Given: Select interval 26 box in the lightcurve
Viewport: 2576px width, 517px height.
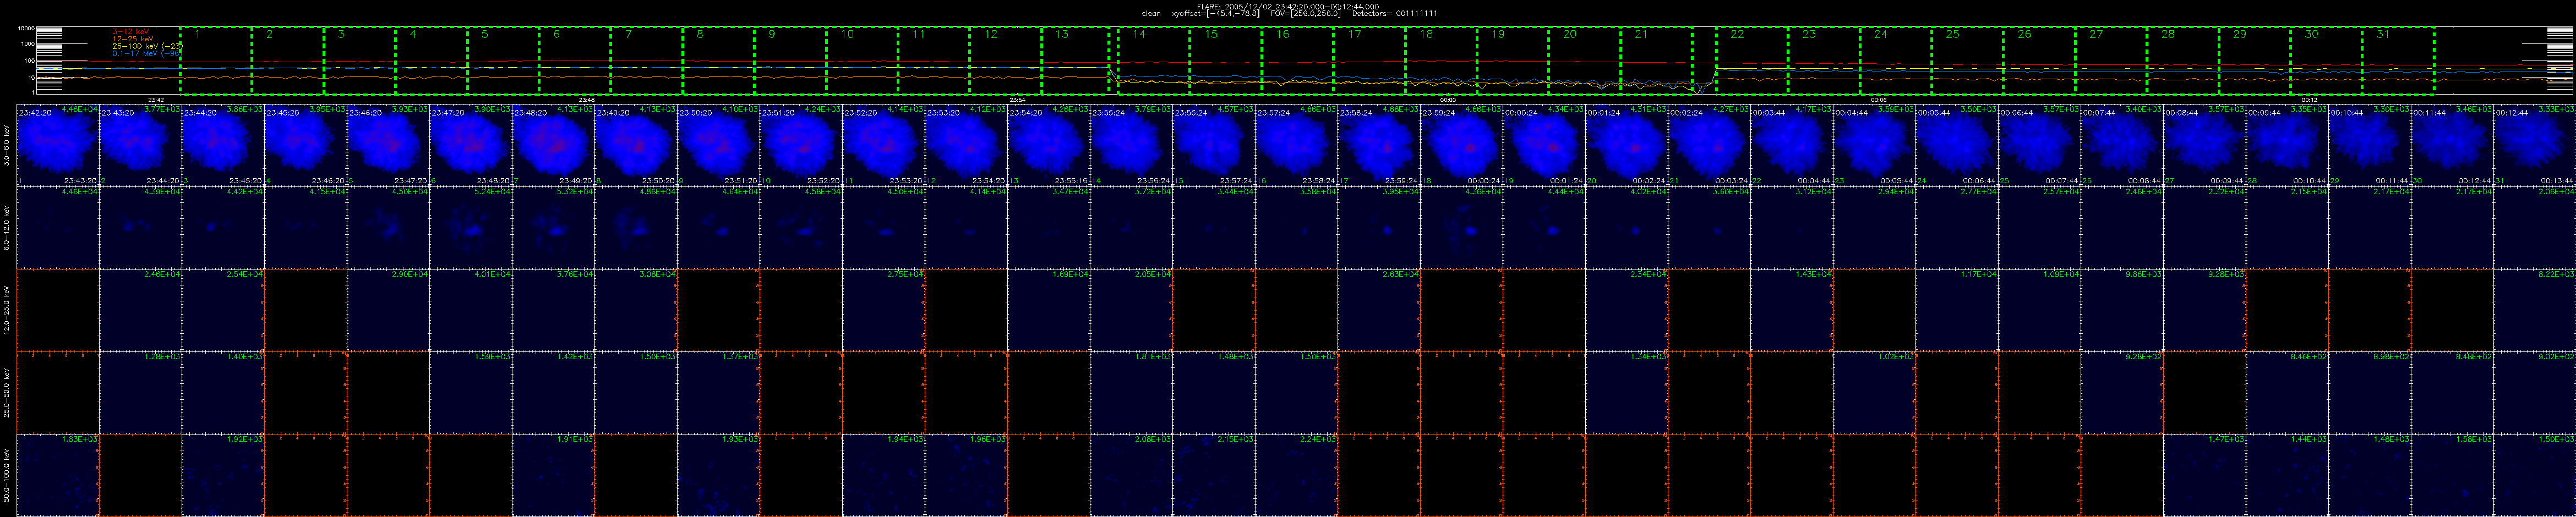Looking at the screenshot, I should tap(2039, 61).
